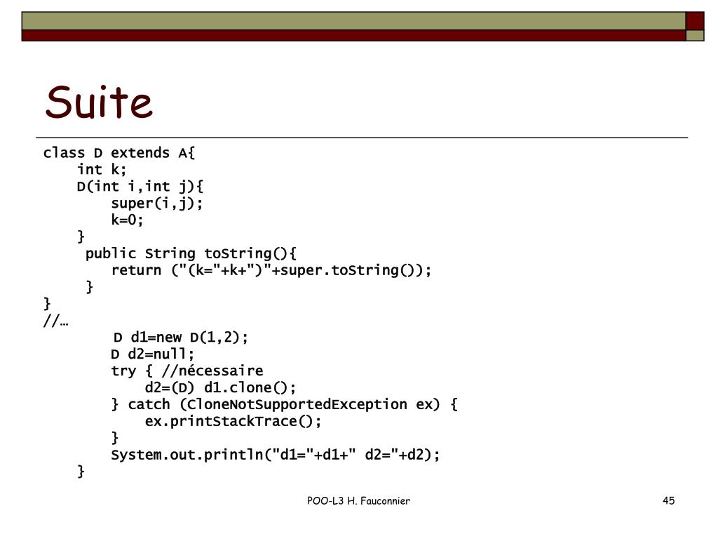The height and width of the screenshot is (539, 718).
Task: Click the declaration "int k;"
Action: 101,170
